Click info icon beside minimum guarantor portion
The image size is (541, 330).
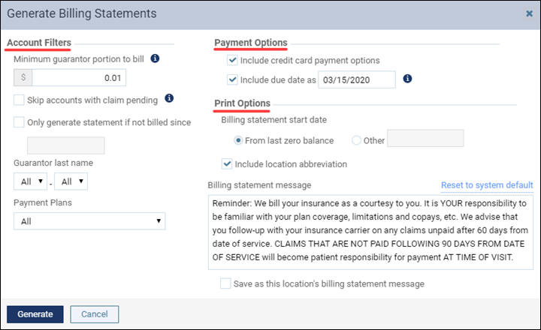(x=155, y=58)
